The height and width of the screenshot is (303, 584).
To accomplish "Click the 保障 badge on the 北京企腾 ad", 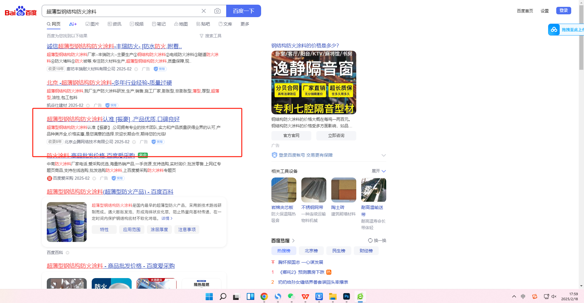I will [158, 142].
